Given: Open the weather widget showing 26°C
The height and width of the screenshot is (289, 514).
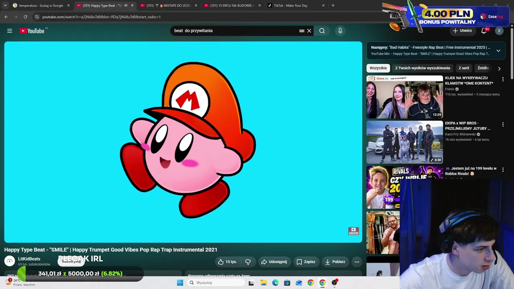Looking at the screenshot, I should coord(20,282).
